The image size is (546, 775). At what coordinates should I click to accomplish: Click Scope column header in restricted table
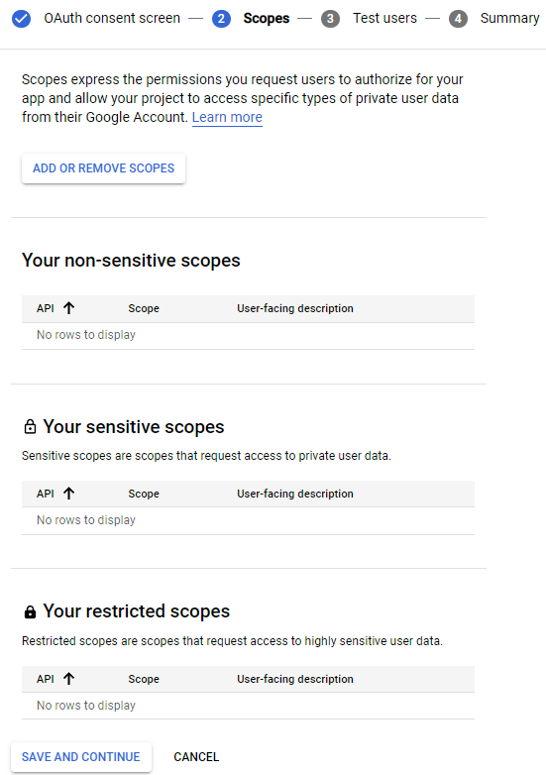[x=144, y=679]
